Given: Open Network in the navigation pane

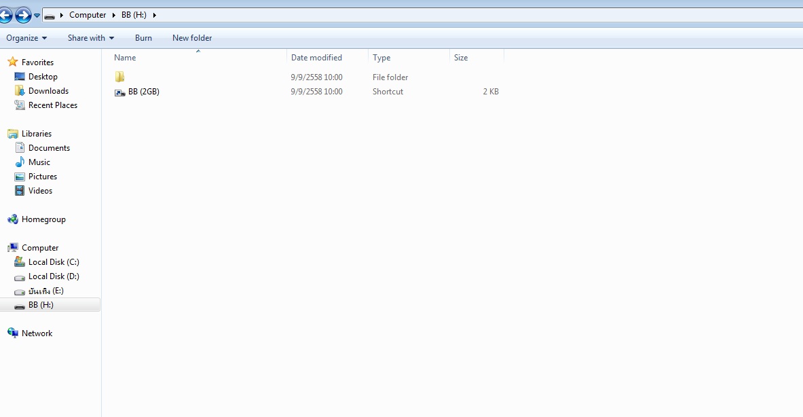Looking at the screenshot, I should (x=37, y=333).
